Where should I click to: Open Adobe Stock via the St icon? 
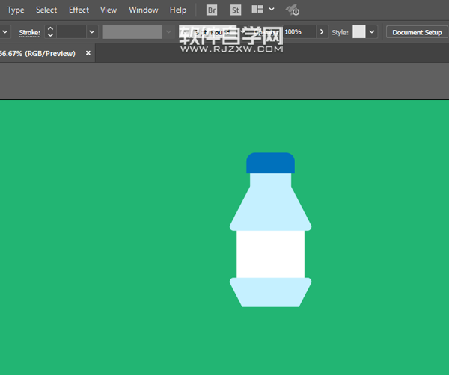[x=236, y=10]
